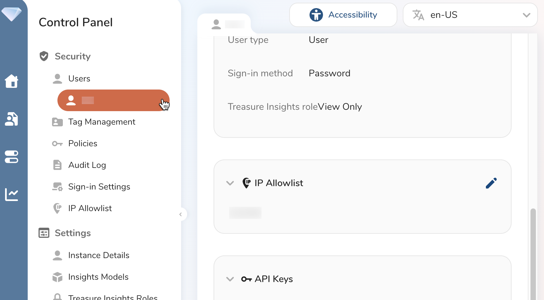The image size is (544, 300).
Task: Collapse the IP Allowlist section chevron
Action: [230, 183]
